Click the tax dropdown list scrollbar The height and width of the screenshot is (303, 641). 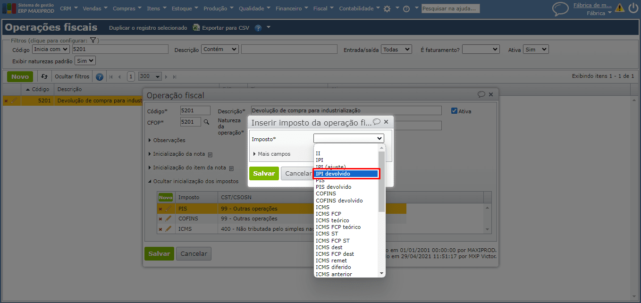click(381, 182)
